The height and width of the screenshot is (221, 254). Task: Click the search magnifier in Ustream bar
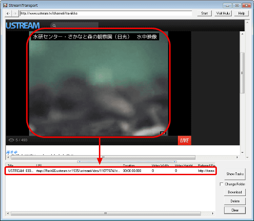coord(54,25)
